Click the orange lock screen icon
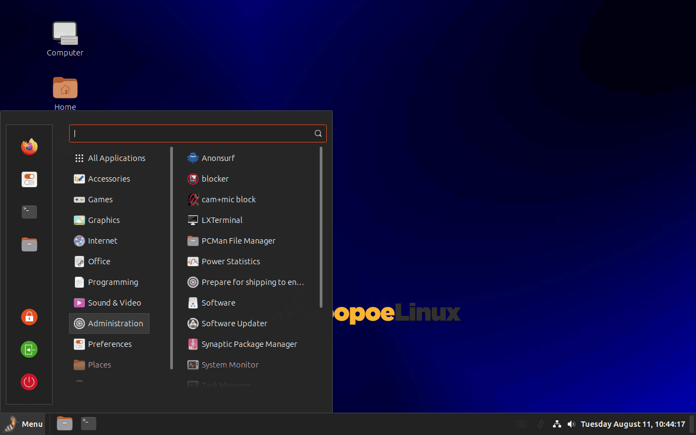 point(29,316)
